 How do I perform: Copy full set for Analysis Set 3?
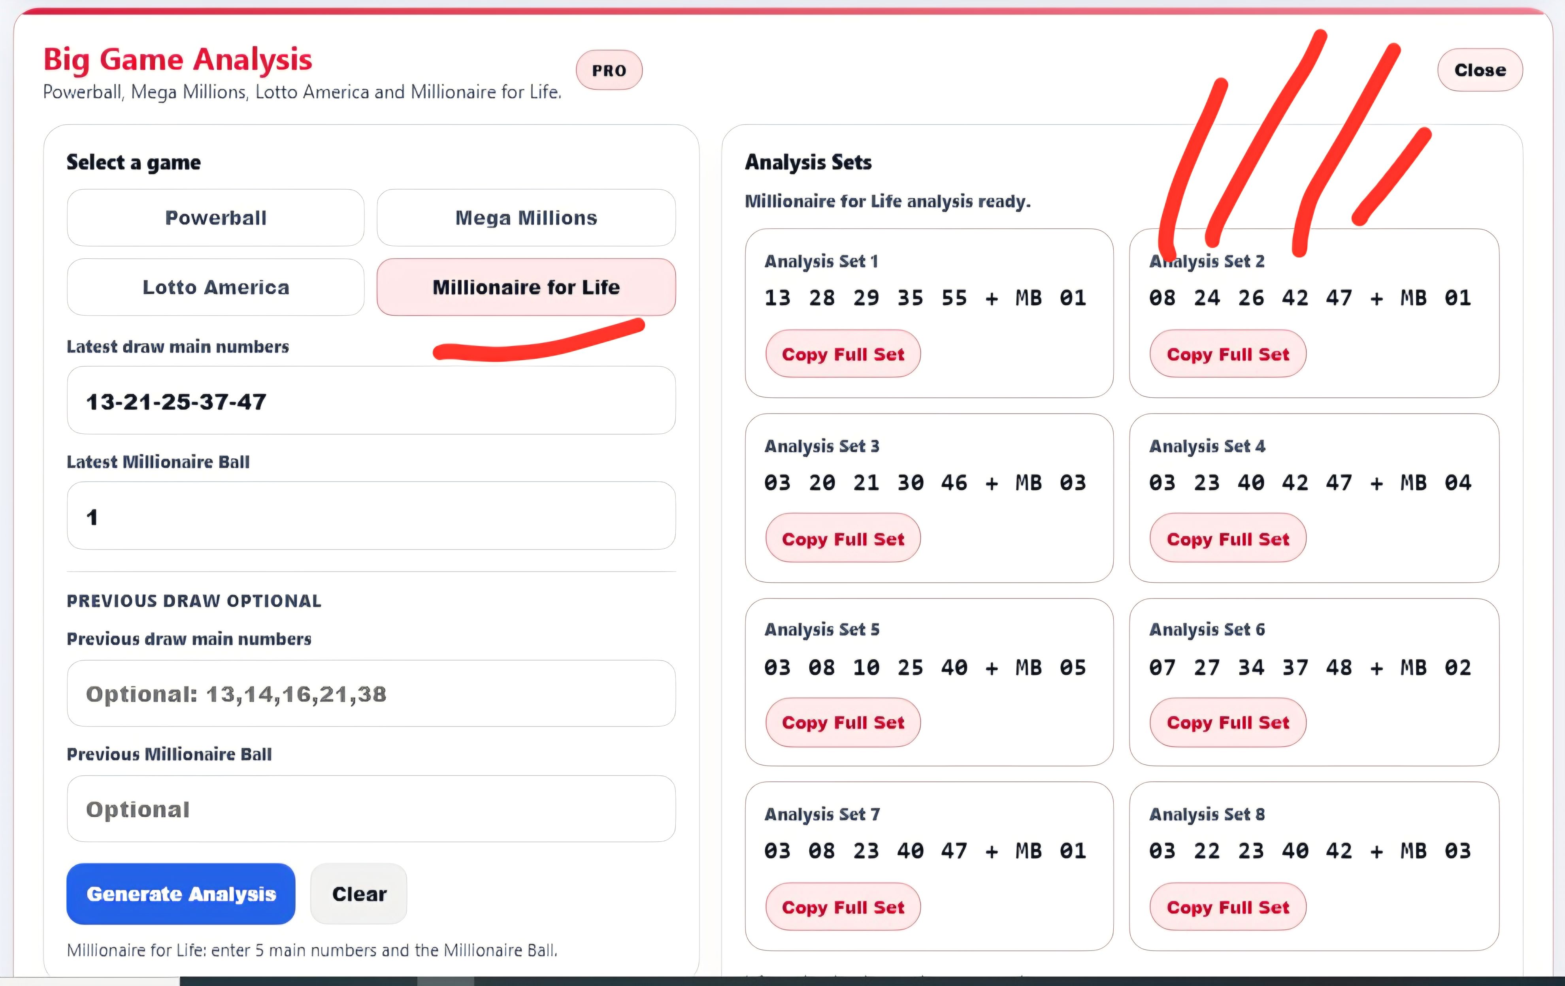[x=843, y=538]
